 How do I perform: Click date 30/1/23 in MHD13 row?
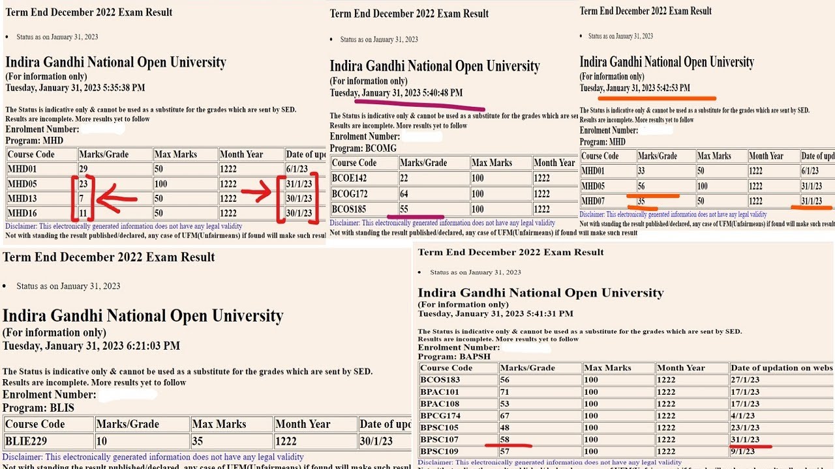point(299,198)
